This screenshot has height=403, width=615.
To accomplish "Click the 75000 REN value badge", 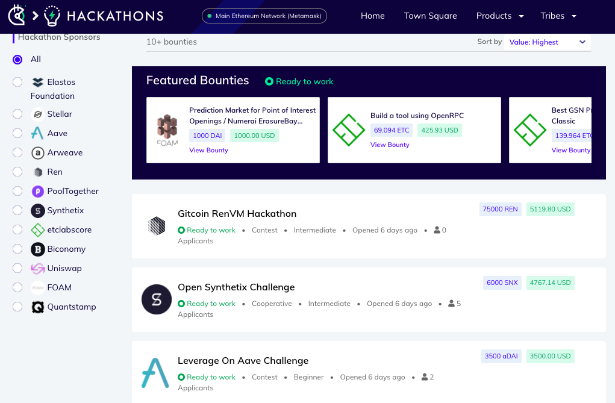I will tap(500, 209).
